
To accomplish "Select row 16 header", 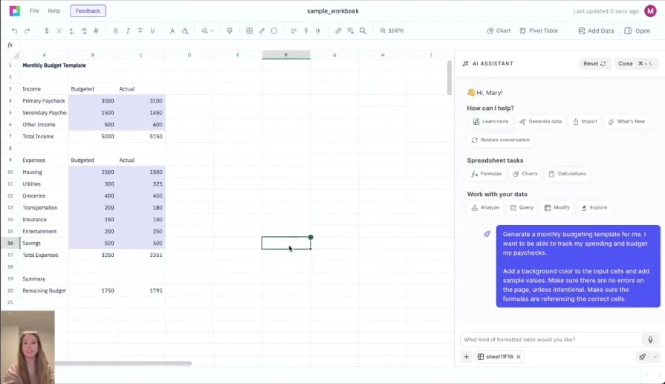I will click(10, 244).
